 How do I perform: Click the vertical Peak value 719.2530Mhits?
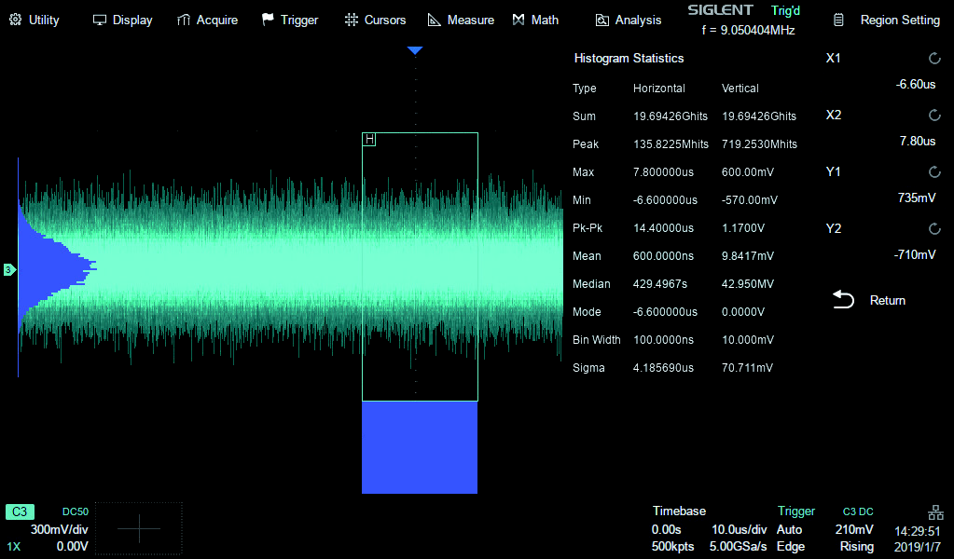759,144
